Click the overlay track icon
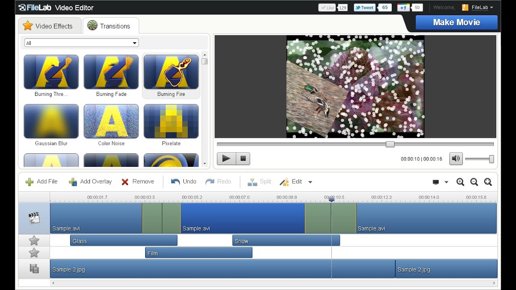Image resolution: width=516 pixels, height=290 pixels. coord(34,268)
